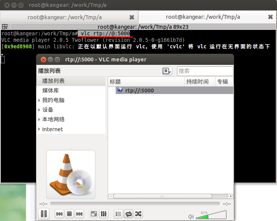Sort playlist by 专辑 column

point(224,82)
